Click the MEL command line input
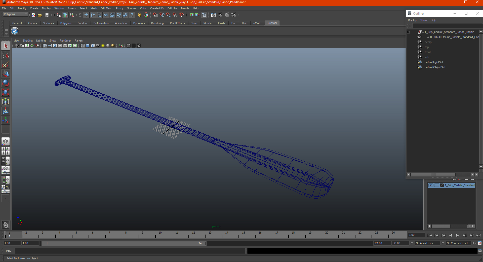483x262 pixels. (130, 251)
